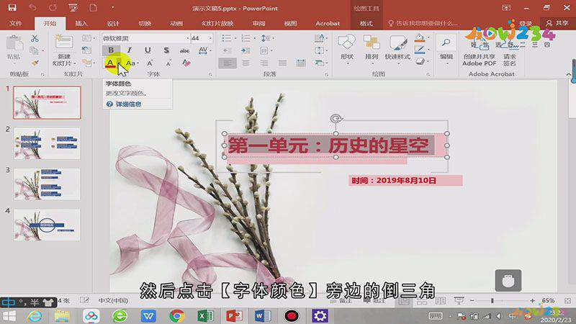Open the font size 44 dropdown
Screen dimensions: 576x324
point(210,38)
